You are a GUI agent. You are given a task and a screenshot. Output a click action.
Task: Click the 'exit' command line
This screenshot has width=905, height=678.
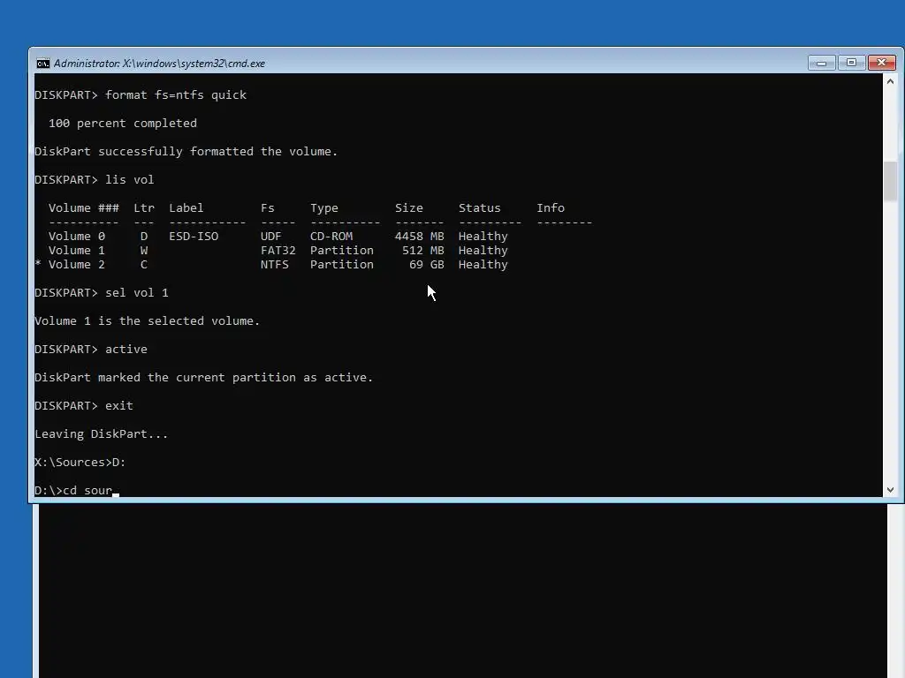coord(84,406)
